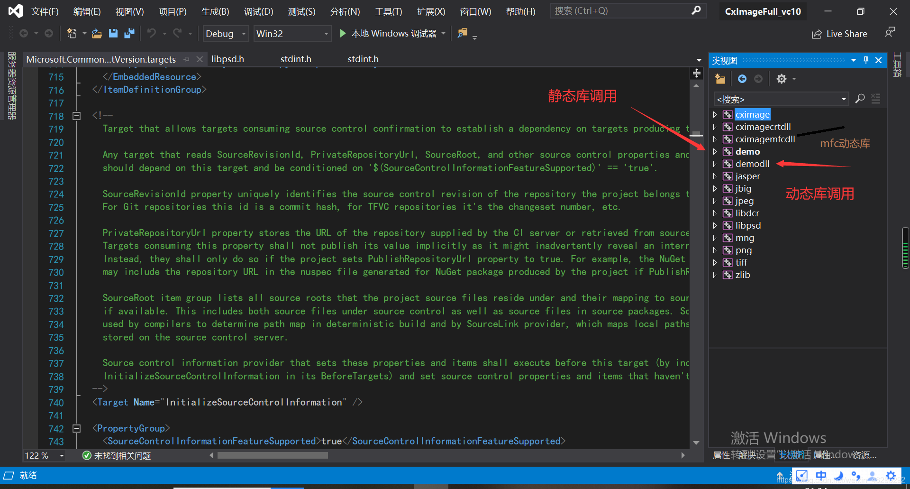Select the cximagemfcdll project in Class View
910x489 pixels.
[765, 139]
